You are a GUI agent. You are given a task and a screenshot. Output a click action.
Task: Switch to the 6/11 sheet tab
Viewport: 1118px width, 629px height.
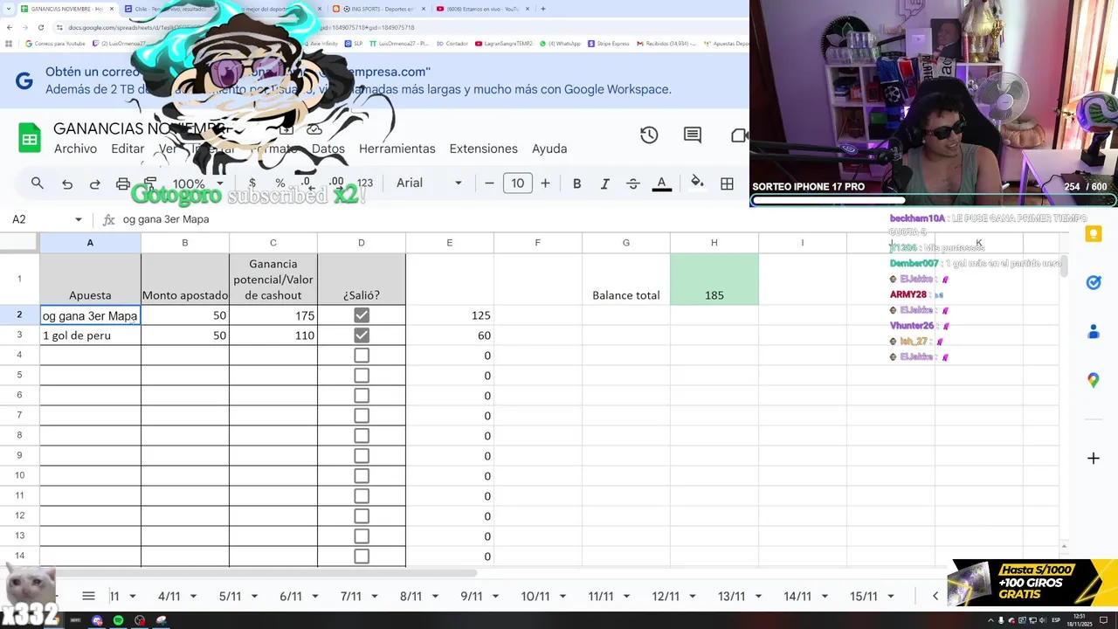coord(291,597)
